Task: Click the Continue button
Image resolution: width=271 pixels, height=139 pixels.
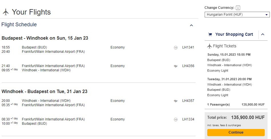Action: (236, 132)
